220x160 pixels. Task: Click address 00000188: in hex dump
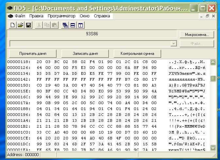pos(19,109)
